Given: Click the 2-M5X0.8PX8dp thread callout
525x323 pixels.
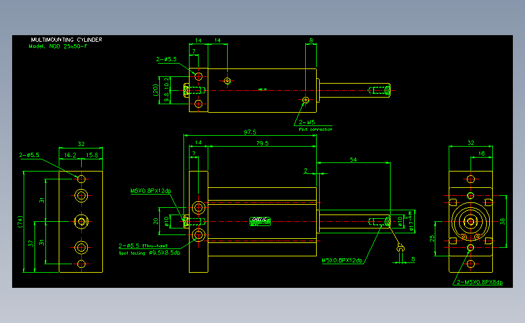Looking at the screenshot, I should (480, 282).
